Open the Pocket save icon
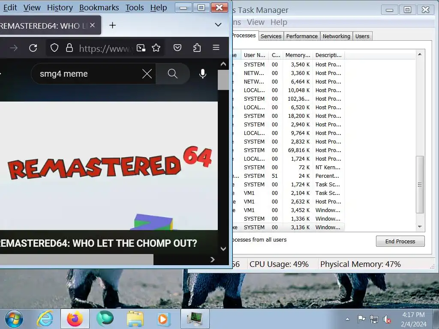The image size is (439, 329). [177, 48]
